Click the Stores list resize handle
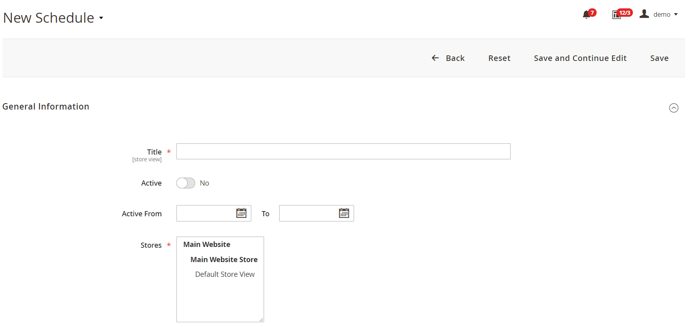The image size is (689, 327). (x=261, y=319)
